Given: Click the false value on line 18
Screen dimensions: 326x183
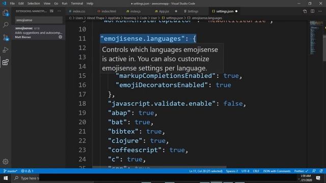Looking at the screenshot, I should tap(233, 103).
